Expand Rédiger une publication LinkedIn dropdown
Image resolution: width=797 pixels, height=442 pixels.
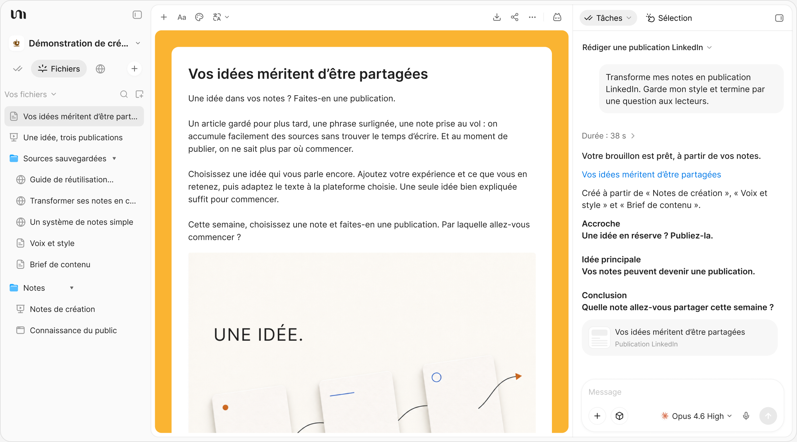(x=647, y=47)
